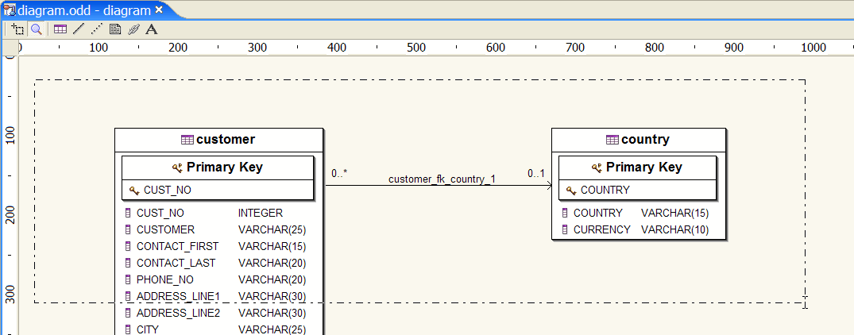
Task: Close the diagram.odd editor tab
Action: [159, 10]
